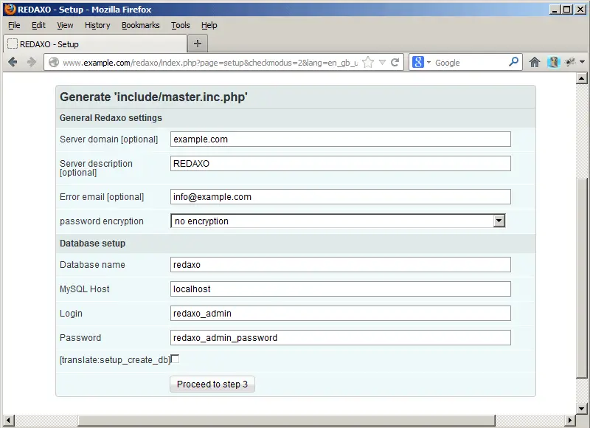
Task: Reload the page with refresh icon
Action: [x=395, y=63]
